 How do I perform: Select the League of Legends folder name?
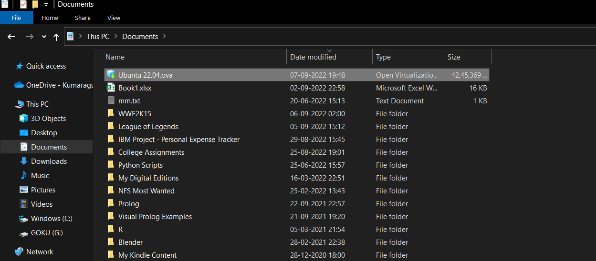click(x=148, y=126)
